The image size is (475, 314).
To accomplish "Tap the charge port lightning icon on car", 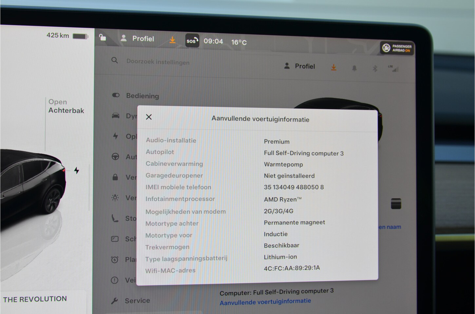I will coord(76,170).
